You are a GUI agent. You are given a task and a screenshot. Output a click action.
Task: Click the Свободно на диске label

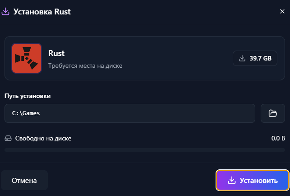(x=43, y=138)
